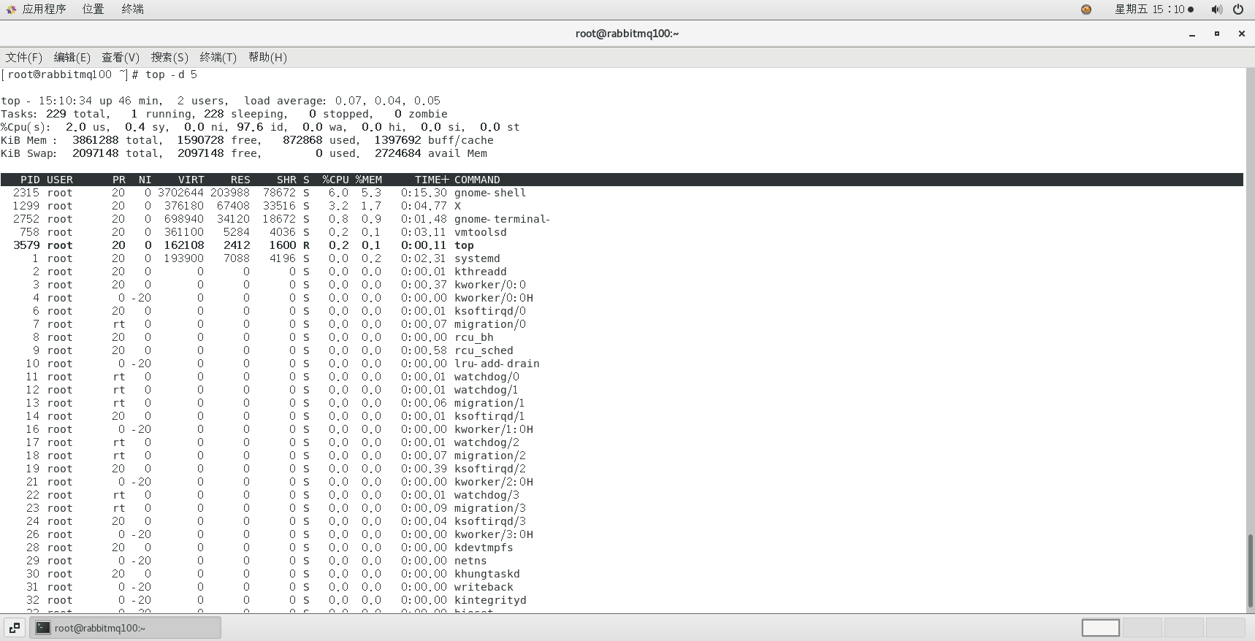The height and width of the screenshot is (641, 1255).
Task: Open the 终端 menu in top panel
Action: coord(133,9)
